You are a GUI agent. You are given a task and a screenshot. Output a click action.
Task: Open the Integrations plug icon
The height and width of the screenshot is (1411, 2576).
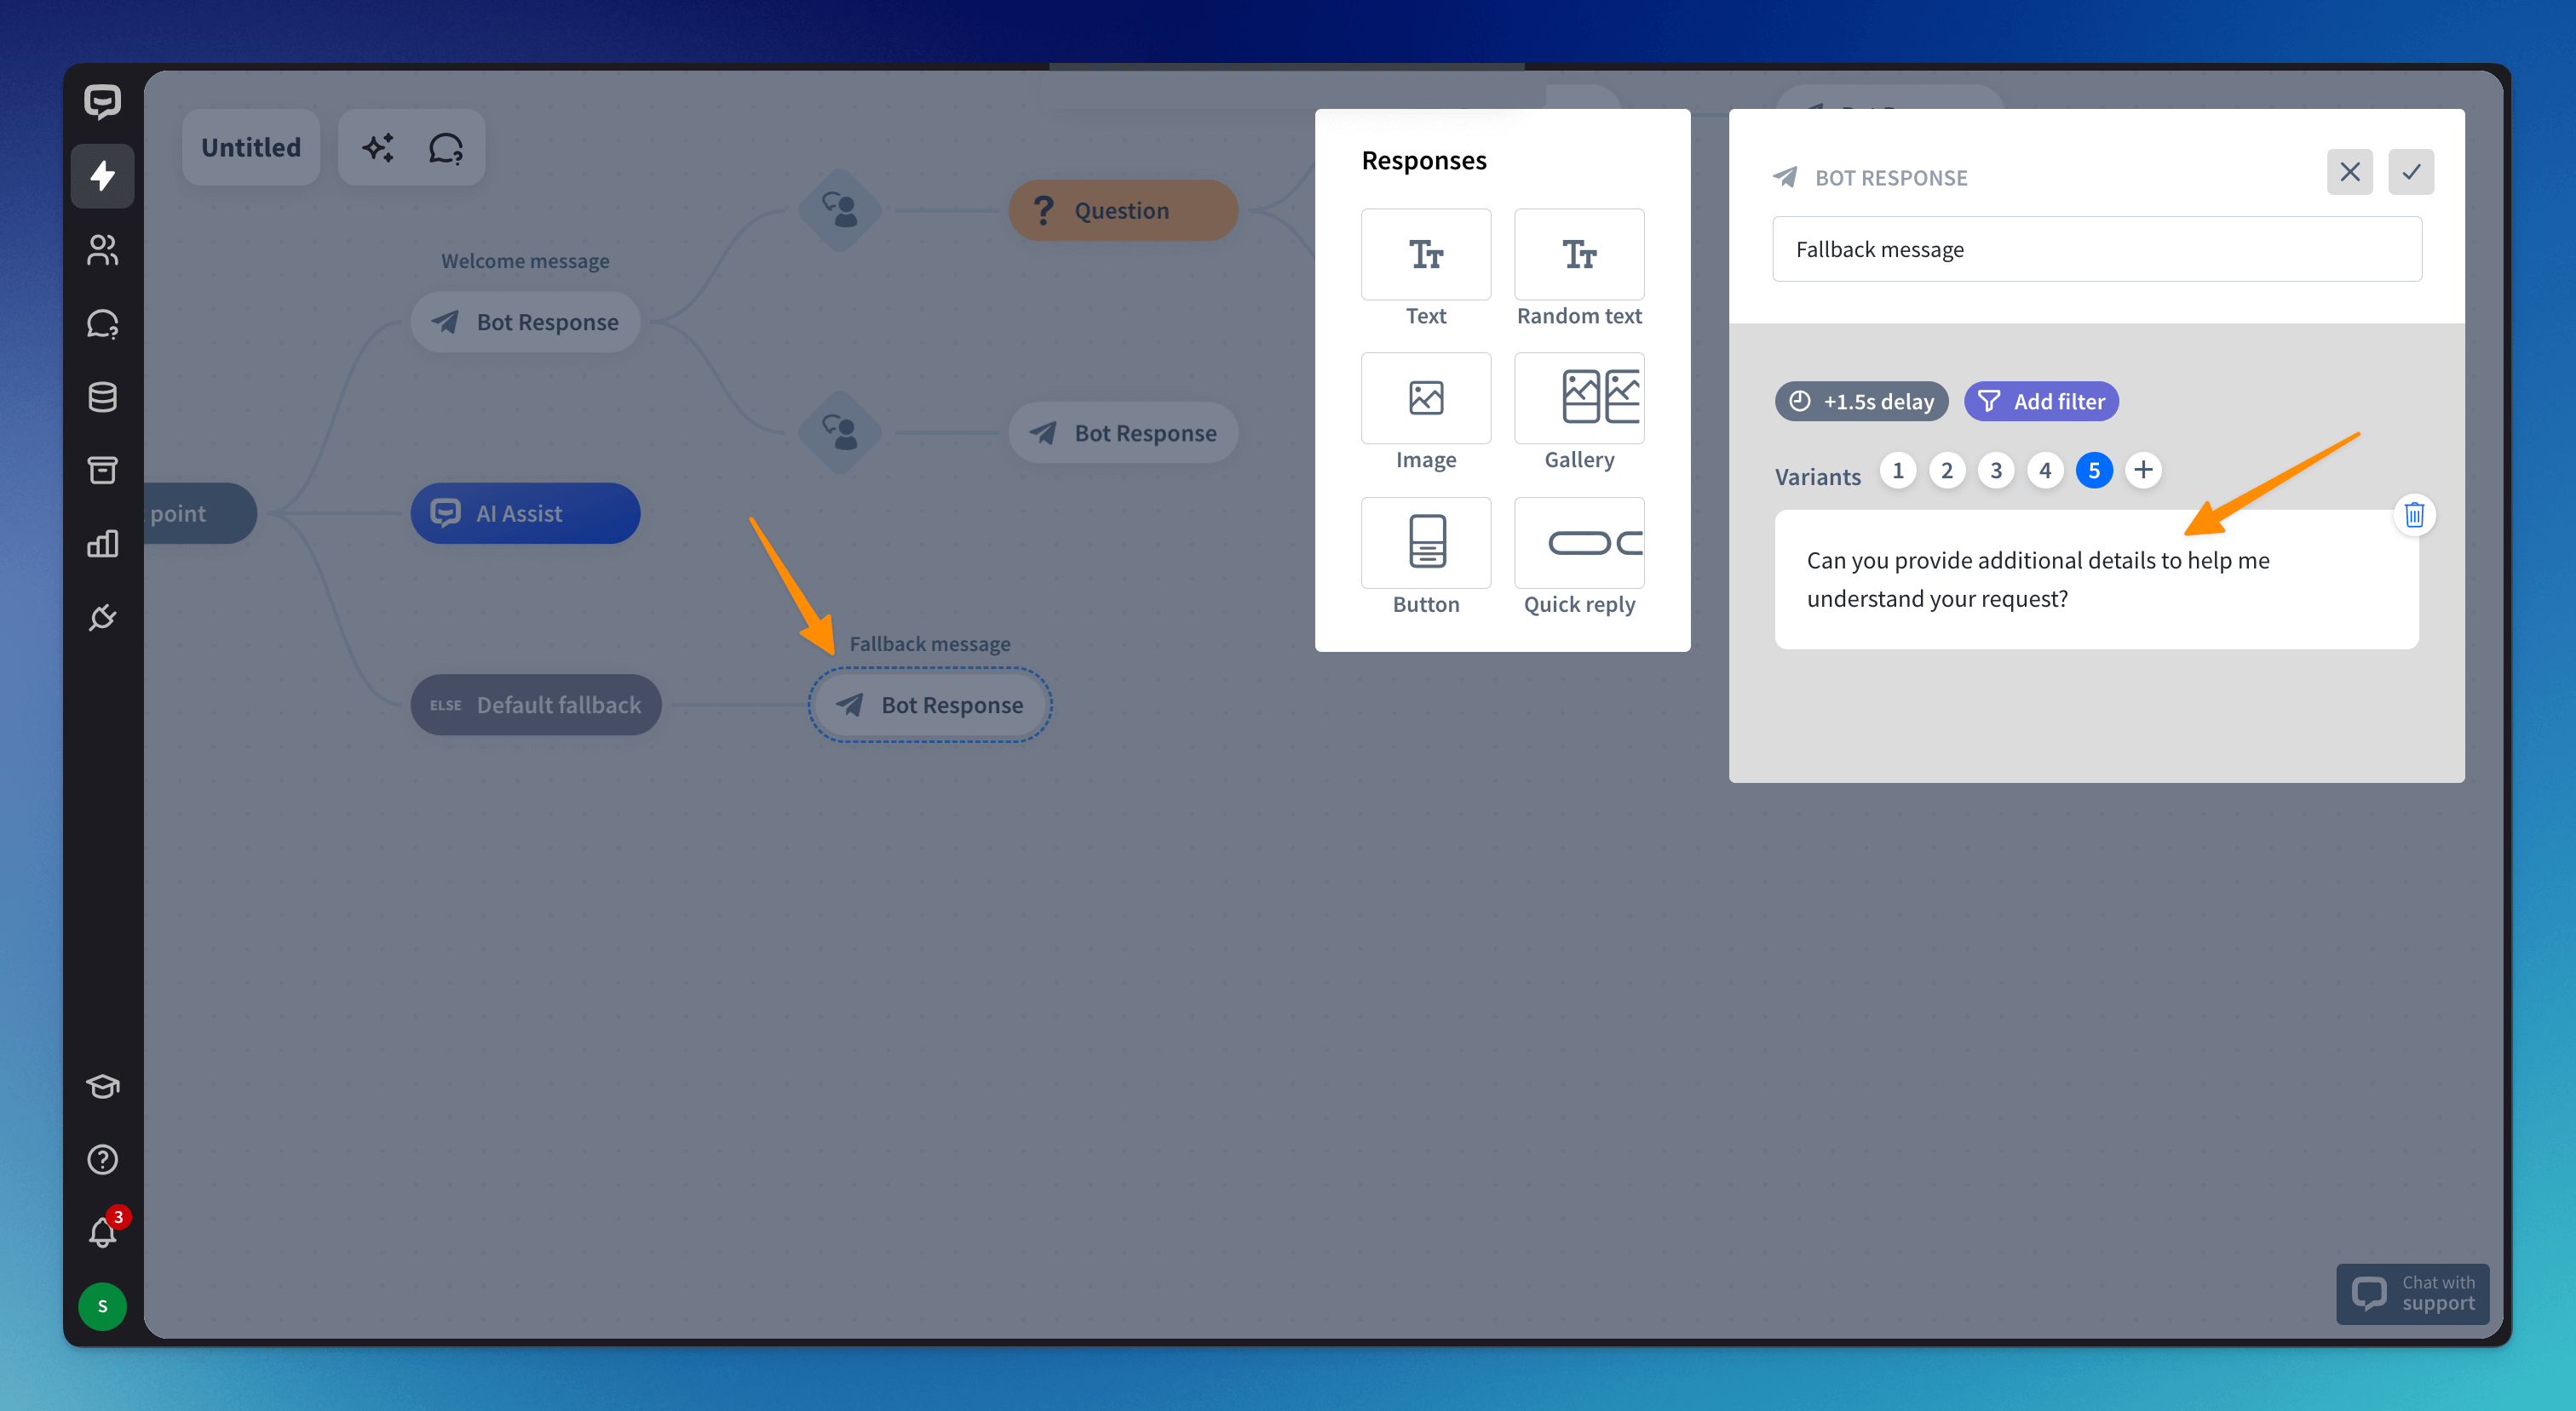(x=102, y=618)
